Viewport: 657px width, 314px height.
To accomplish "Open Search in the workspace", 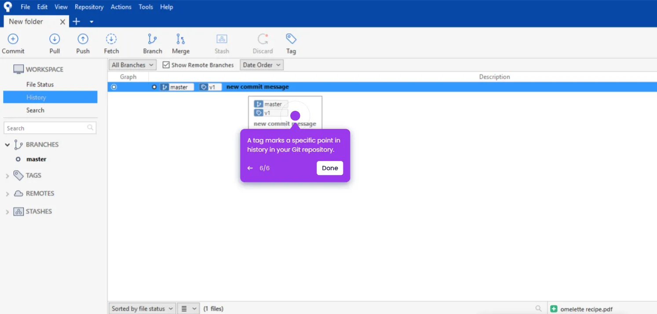I will pos(35,110).
